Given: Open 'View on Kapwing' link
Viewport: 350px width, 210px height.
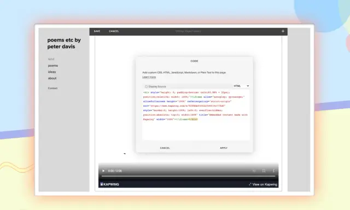Looking at the screenshot, I should point(263,184).
